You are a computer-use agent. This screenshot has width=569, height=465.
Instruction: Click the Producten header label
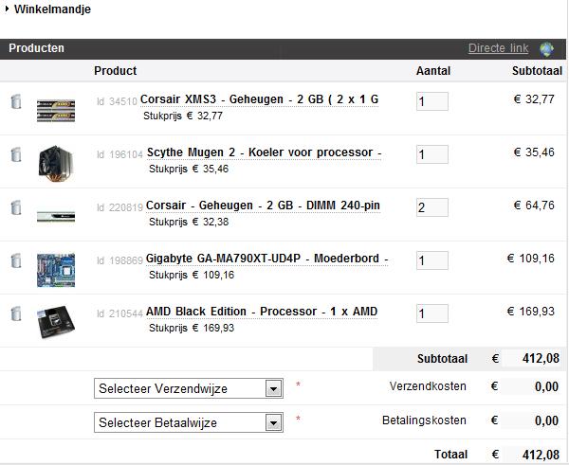36,48
